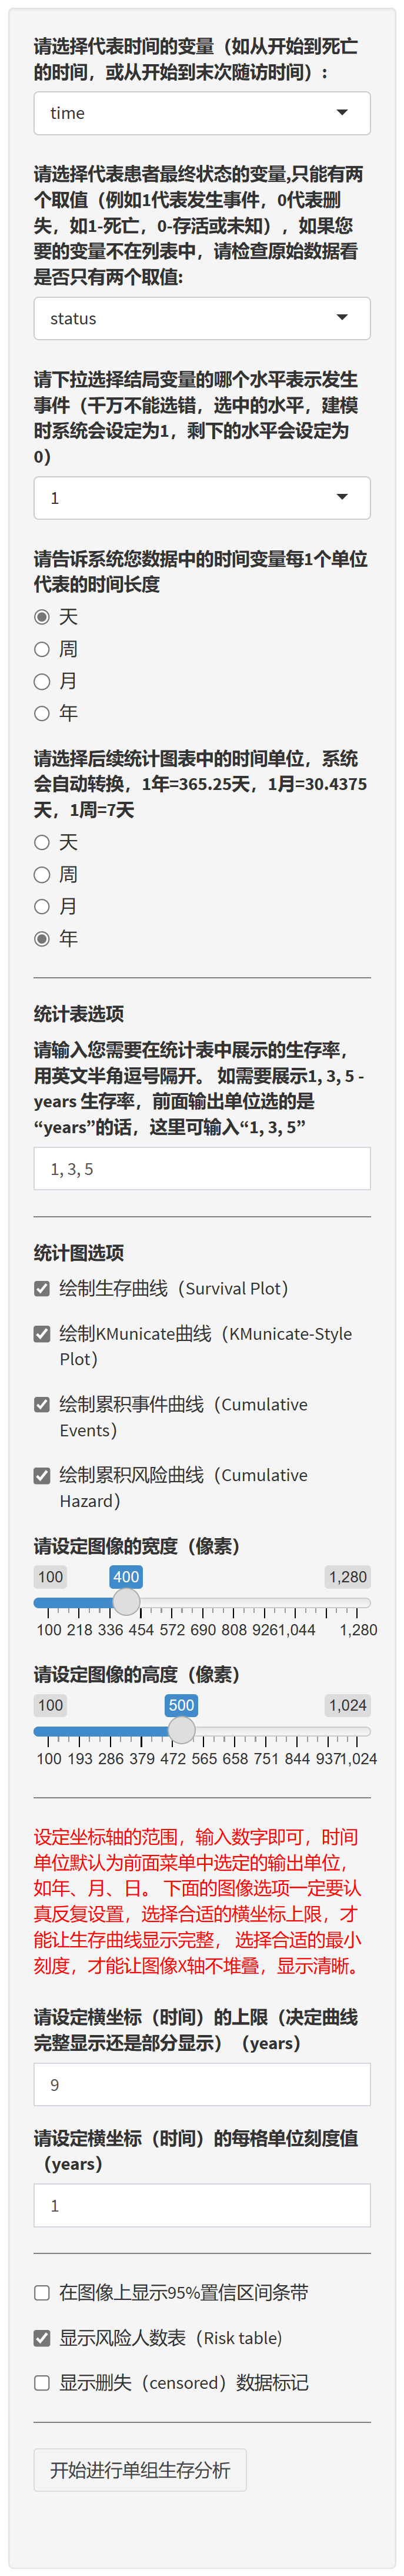Screen dimensions: 404x2576
Task: Enable censored data markers checkbox
Action: (x=42, y=2382)
